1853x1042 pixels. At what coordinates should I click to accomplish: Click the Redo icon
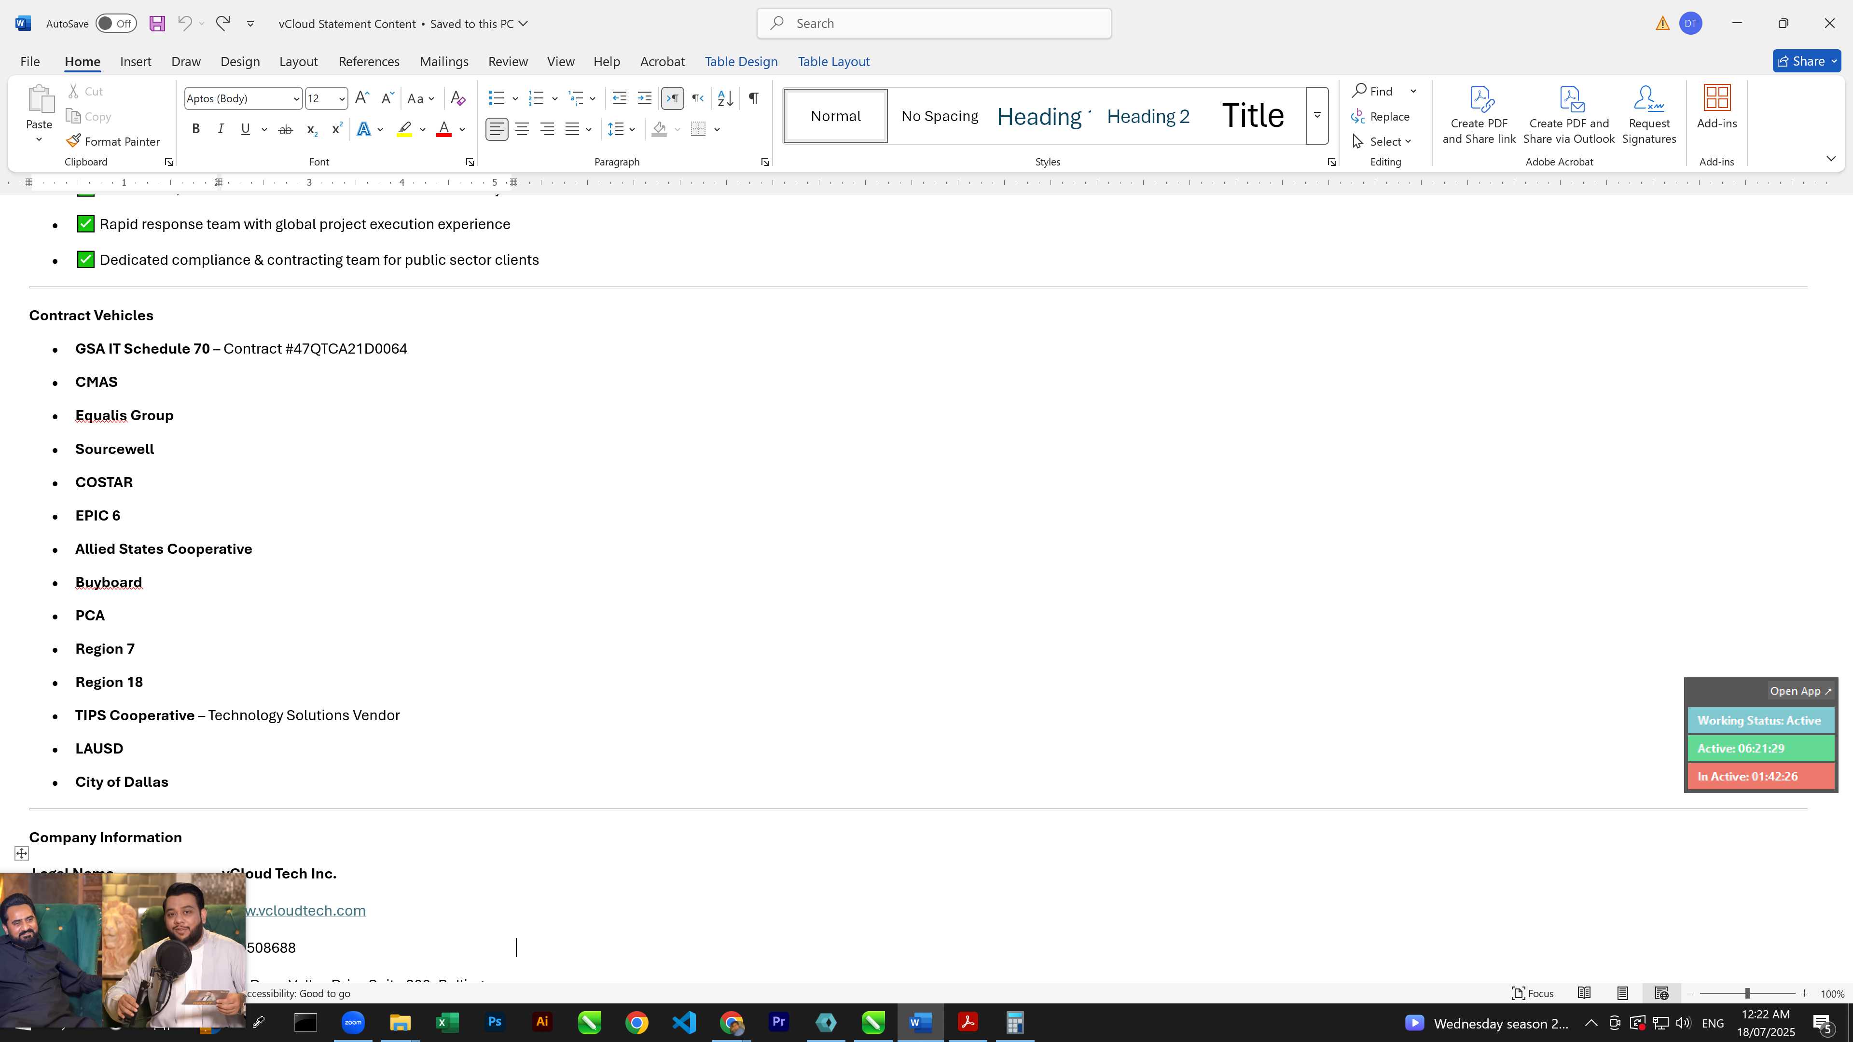point(223,24)
